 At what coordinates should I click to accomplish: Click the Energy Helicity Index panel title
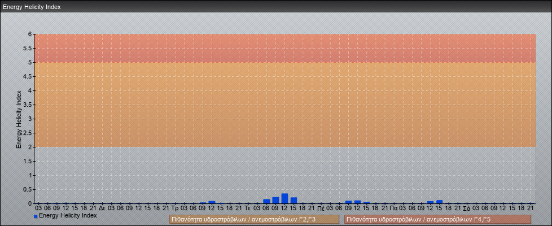point(32,7)
